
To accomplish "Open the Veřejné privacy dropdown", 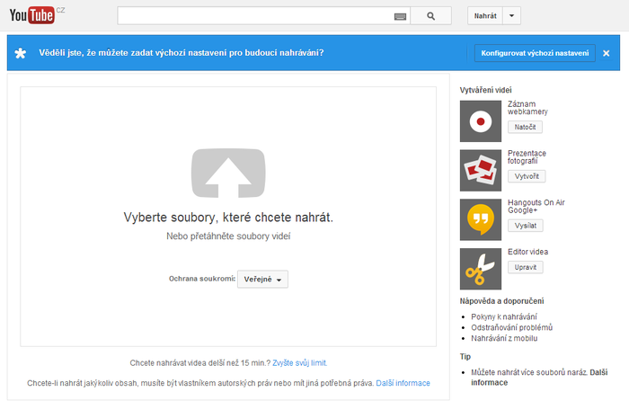I will point(262,279).
